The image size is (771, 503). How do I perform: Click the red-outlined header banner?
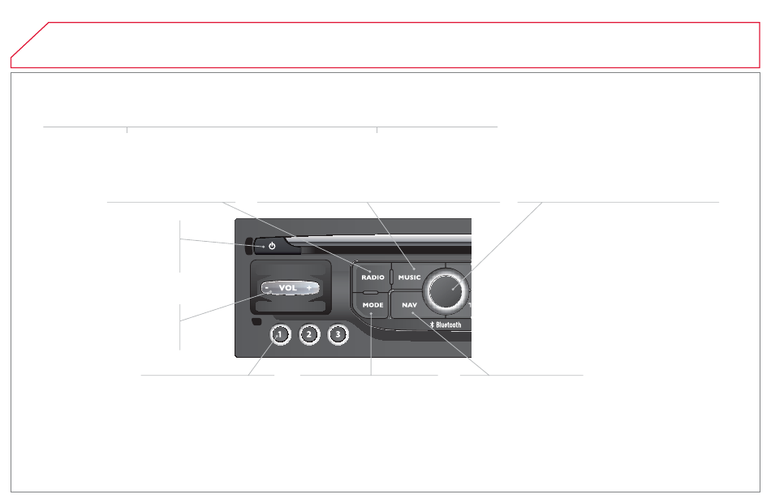[x=385, y=45]
